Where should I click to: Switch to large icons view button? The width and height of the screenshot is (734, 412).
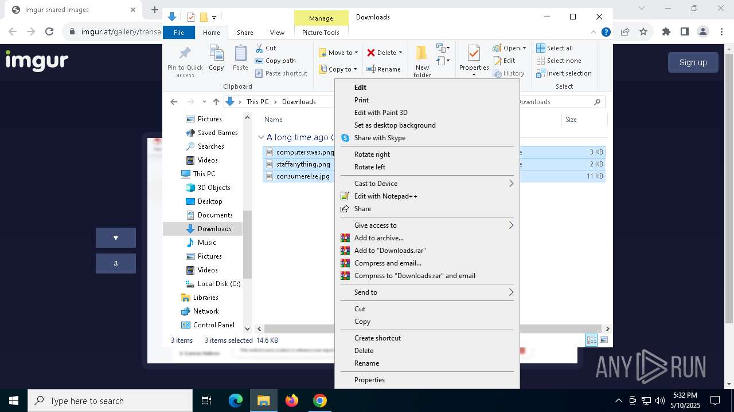[604, 340]
